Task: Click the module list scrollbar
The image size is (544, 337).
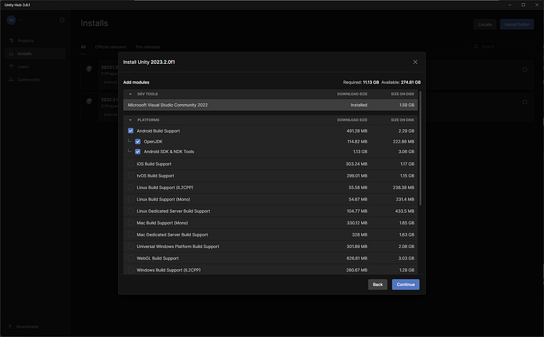Action: pyautogui.click(x=420, y=148)
